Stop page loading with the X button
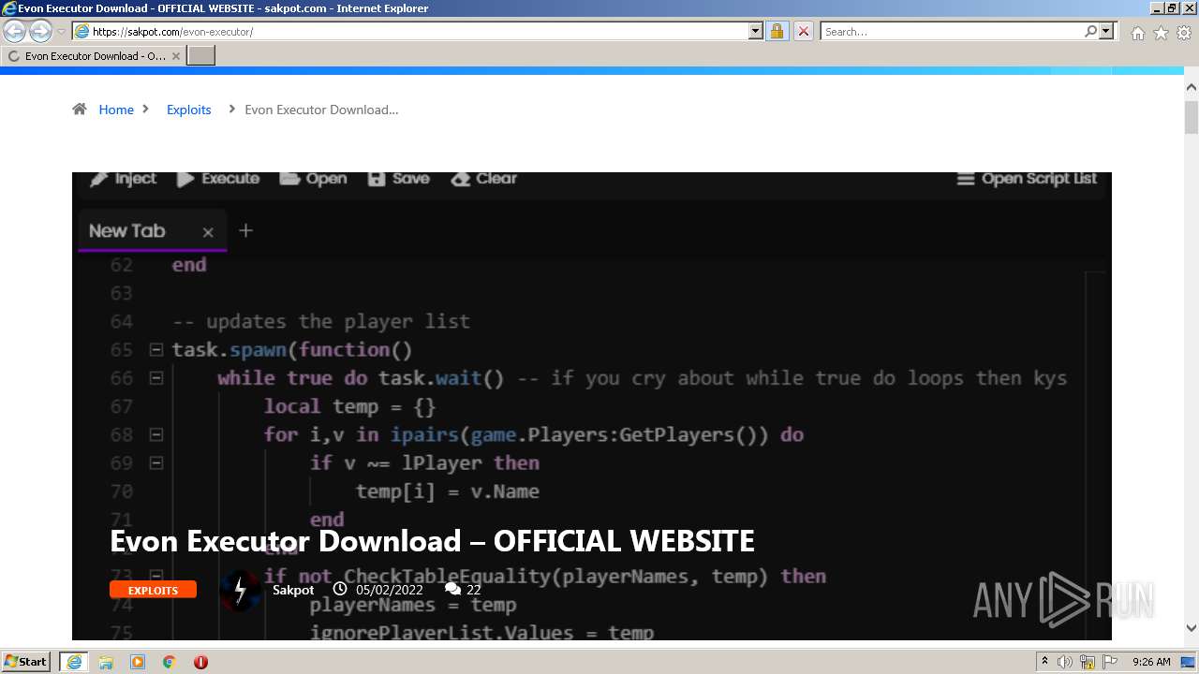 tap(803, 31)
